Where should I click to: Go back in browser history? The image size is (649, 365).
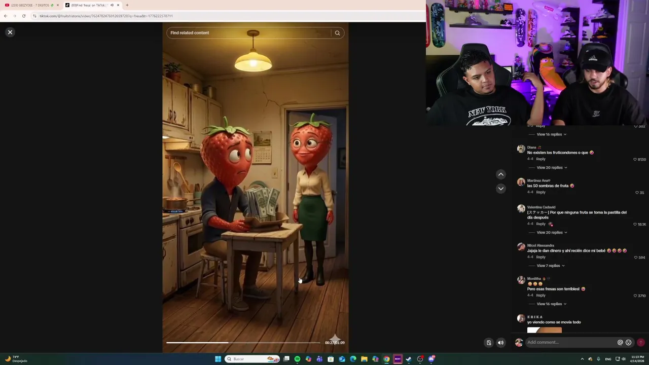point(5,16)
